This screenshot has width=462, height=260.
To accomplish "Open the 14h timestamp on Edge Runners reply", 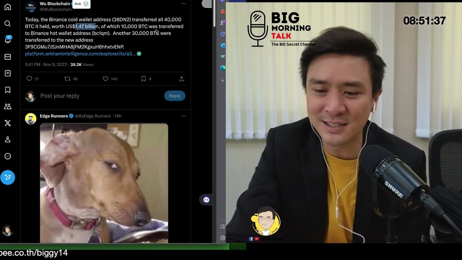I will [118, 116].
